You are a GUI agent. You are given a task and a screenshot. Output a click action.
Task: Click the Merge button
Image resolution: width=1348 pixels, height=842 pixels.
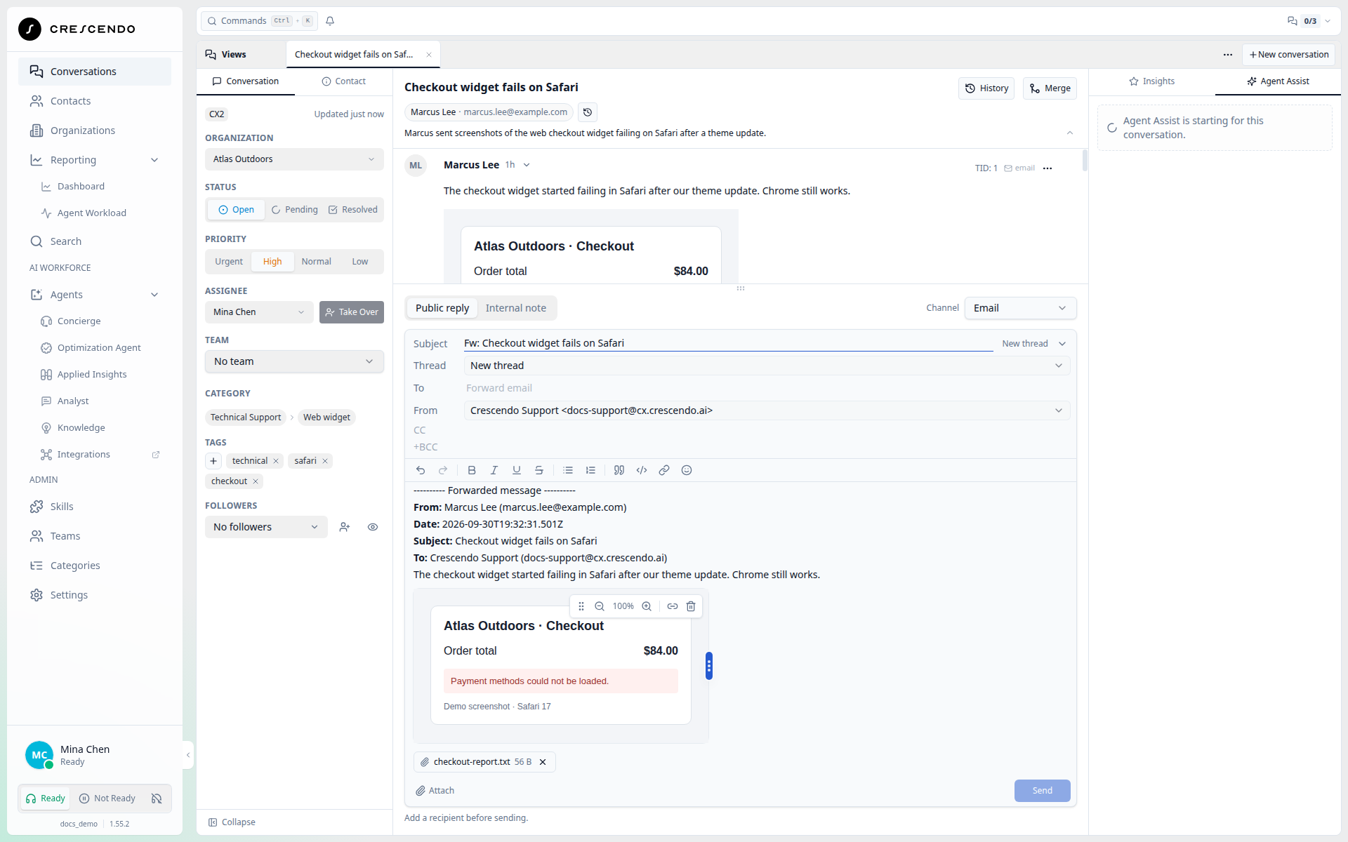(1050, 88)
